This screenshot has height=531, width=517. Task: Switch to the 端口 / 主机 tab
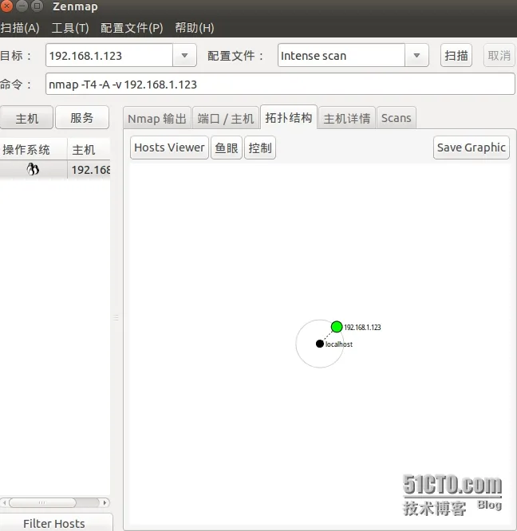coord(226,119)
